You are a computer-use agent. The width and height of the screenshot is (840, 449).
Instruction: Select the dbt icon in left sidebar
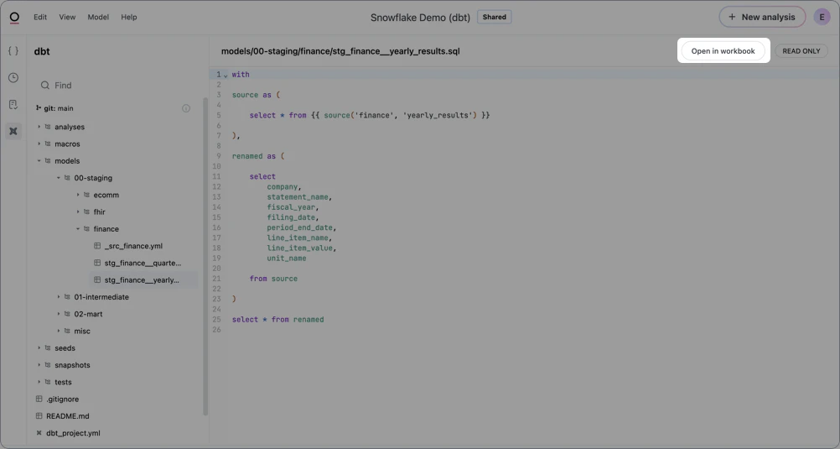pyautogui.click(x=13, y=131)
